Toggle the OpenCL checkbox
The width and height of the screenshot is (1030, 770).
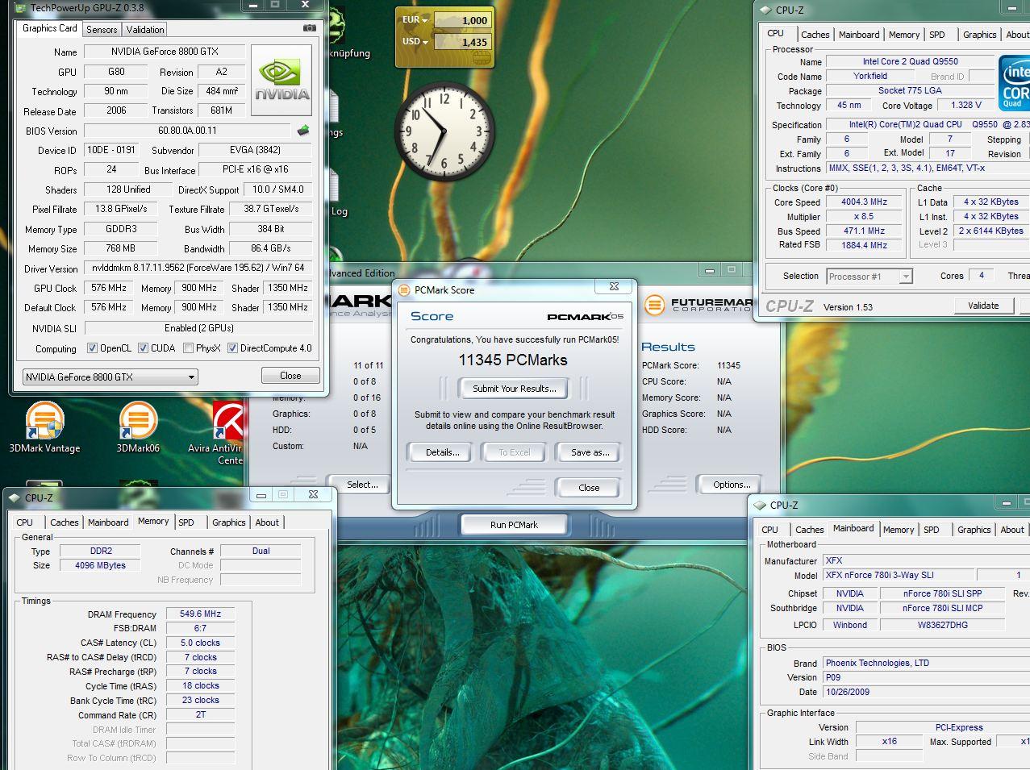pos(92,348)
